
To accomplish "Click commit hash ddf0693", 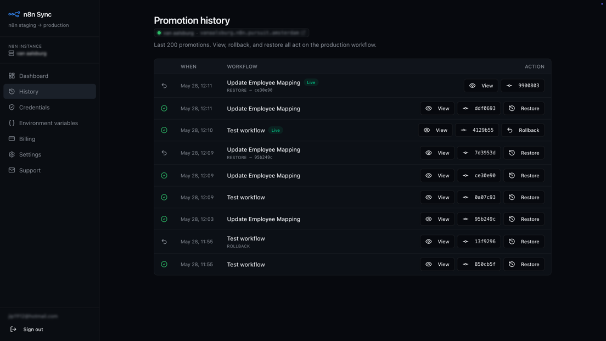I will [479, 108].
